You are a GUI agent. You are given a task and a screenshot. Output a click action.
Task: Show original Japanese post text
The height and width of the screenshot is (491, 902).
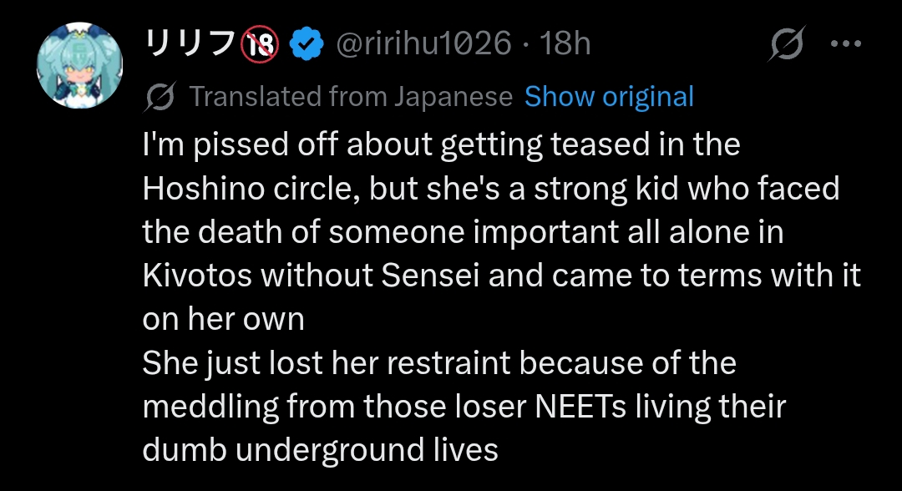[609, 98]
